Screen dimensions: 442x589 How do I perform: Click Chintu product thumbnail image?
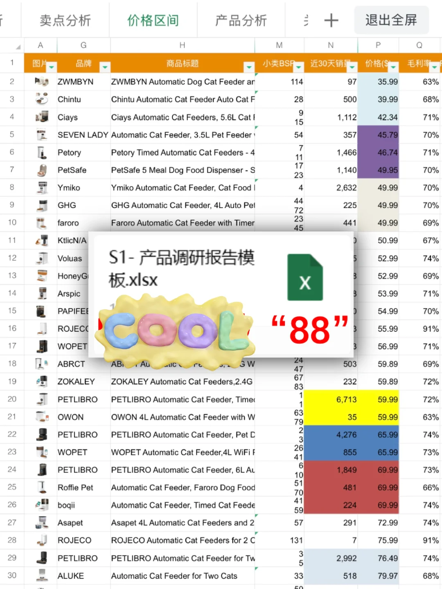[41, 99]
